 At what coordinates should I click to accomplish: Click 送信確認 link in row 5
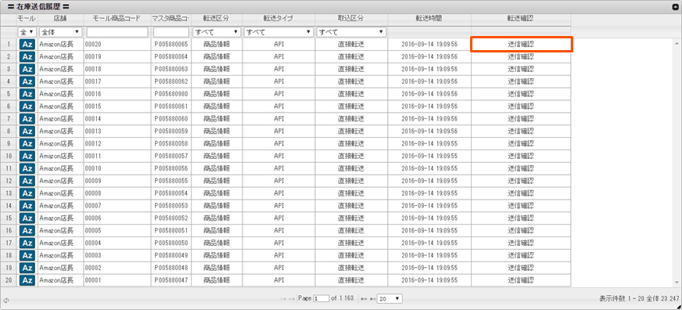521,94
